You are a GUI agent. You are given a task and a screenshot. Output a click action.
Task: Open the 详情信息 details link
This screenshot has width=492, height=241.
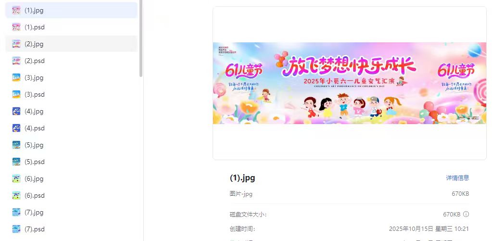click(x=457, y=178)
